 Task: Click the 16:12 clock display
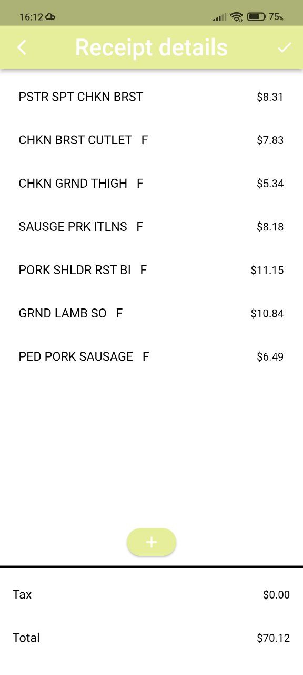30,16
